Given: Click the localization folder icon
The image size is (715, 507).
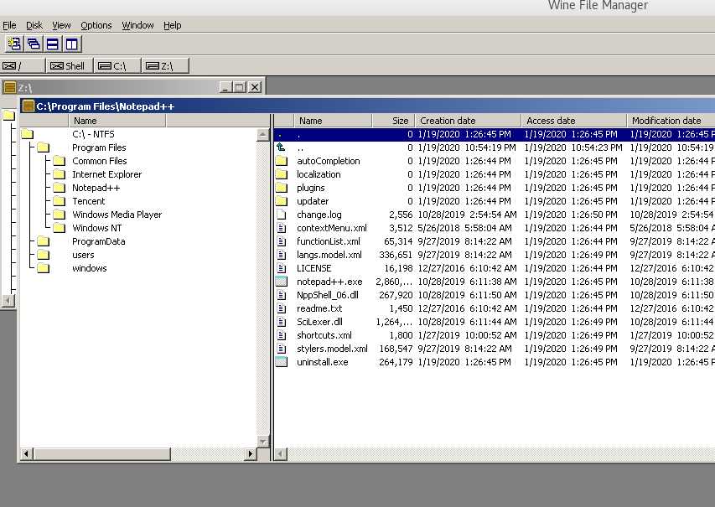Looking at the screenshot, I should (x=282, y=174).
